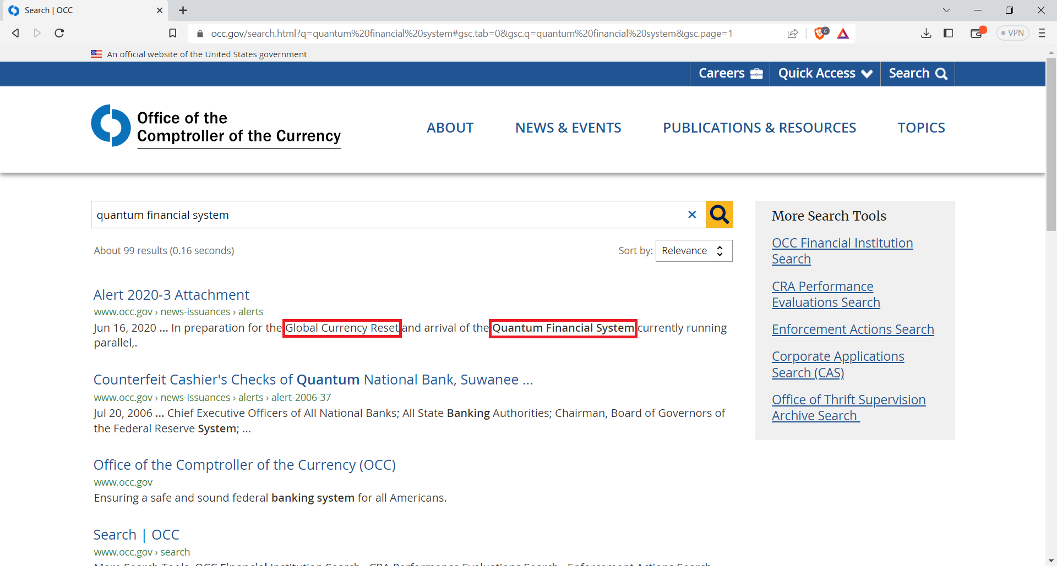Open Counterfeit Cashier's Checks of Quantum result
This screenshot has height=566, width=1057.
click(x=313, y=380)
